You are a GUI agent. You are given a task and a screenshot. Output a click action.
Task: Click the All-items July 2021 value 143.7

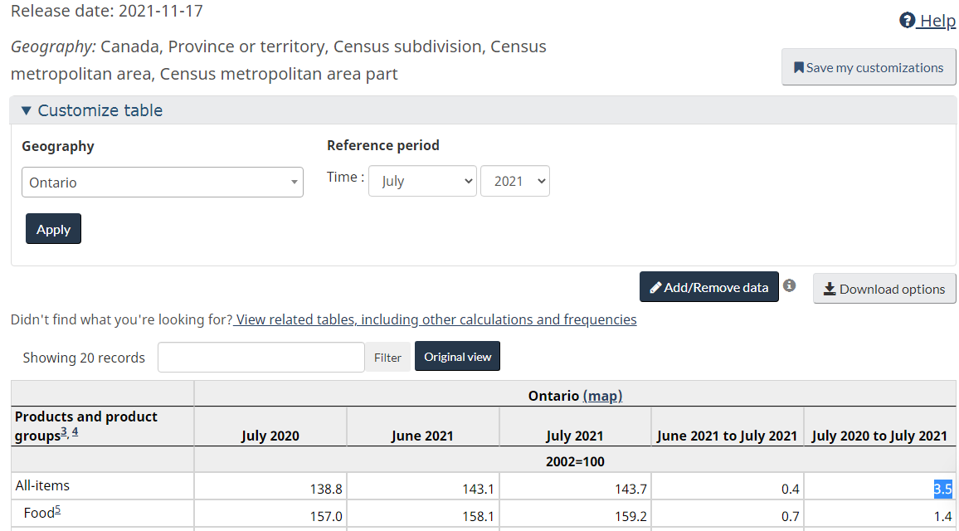(630, 489)
